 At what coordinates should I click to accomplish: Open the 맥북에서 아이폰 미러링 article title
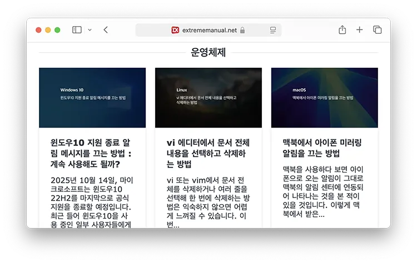tap(322, 148)
